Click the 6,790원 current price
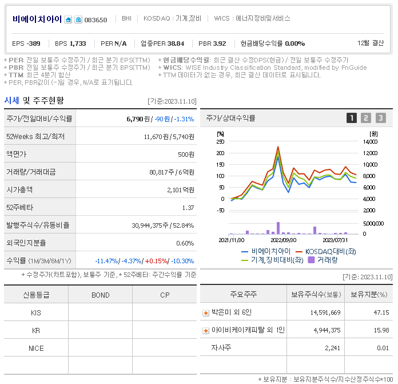The image size is (398, 384). pos(138,119)
